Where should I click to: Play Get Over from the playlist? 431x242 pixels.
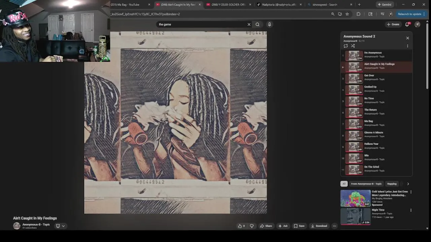point(376,78)
